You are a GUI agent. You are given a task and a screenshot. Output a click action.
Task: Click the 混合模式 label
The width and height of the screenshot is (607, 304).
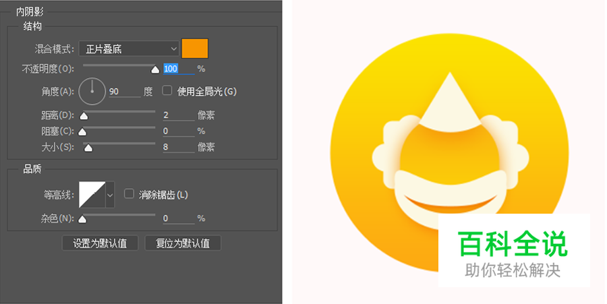(x=55, y=49)
